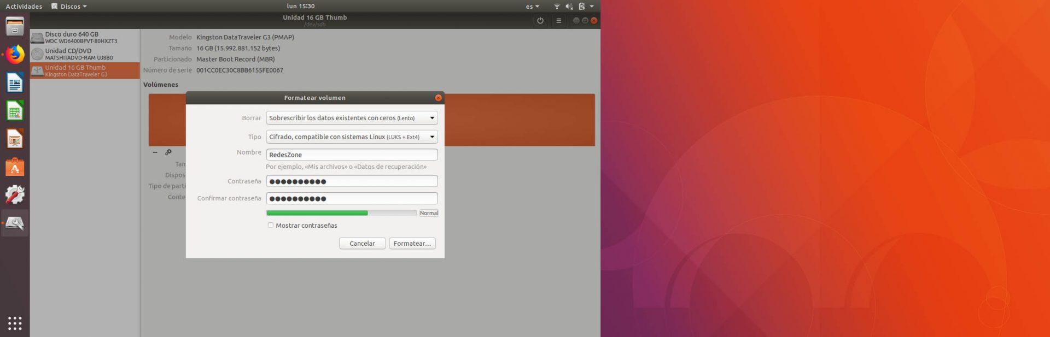Open the Files manager from the dock

(x=15, y=26)
